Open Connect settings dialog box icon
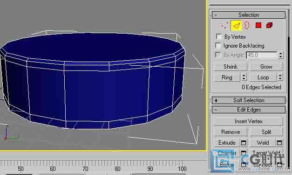This screenshot has width=292, height=175. click(x=279, y=165)
